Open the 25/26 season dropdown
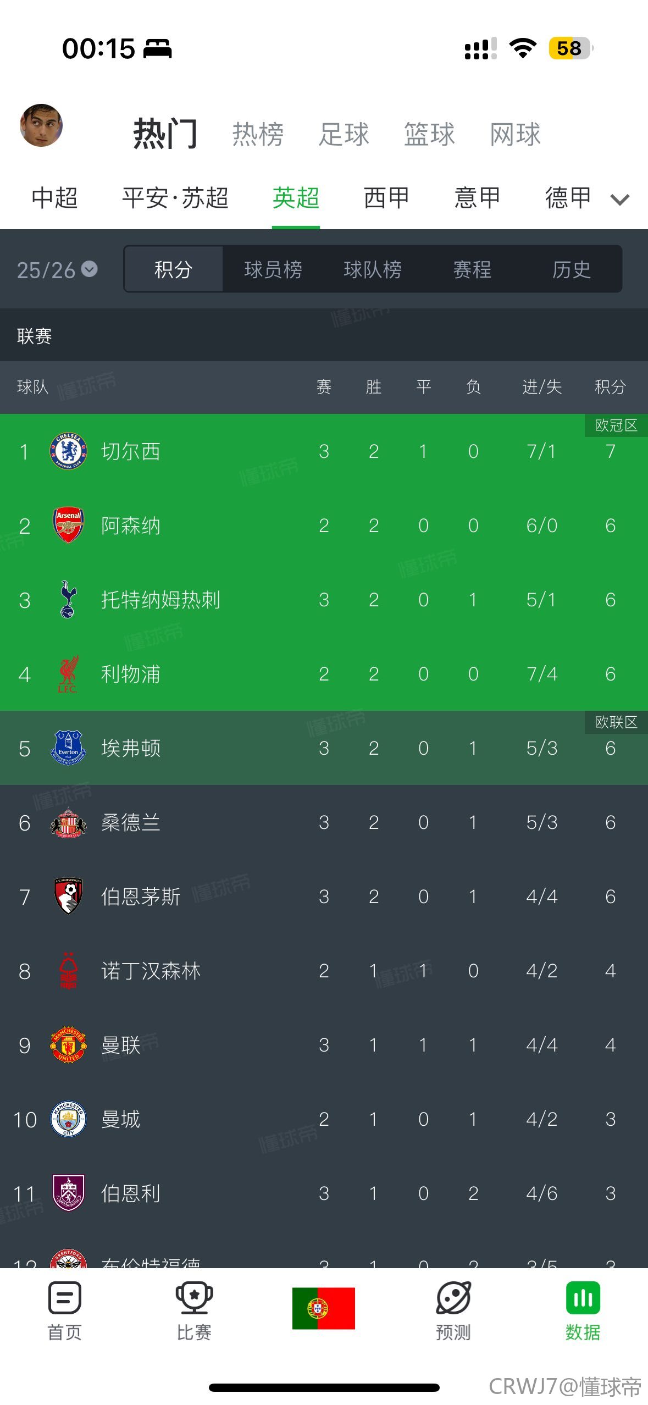Viewport: 648px width, 1405px height. click(x=57, y=269)
